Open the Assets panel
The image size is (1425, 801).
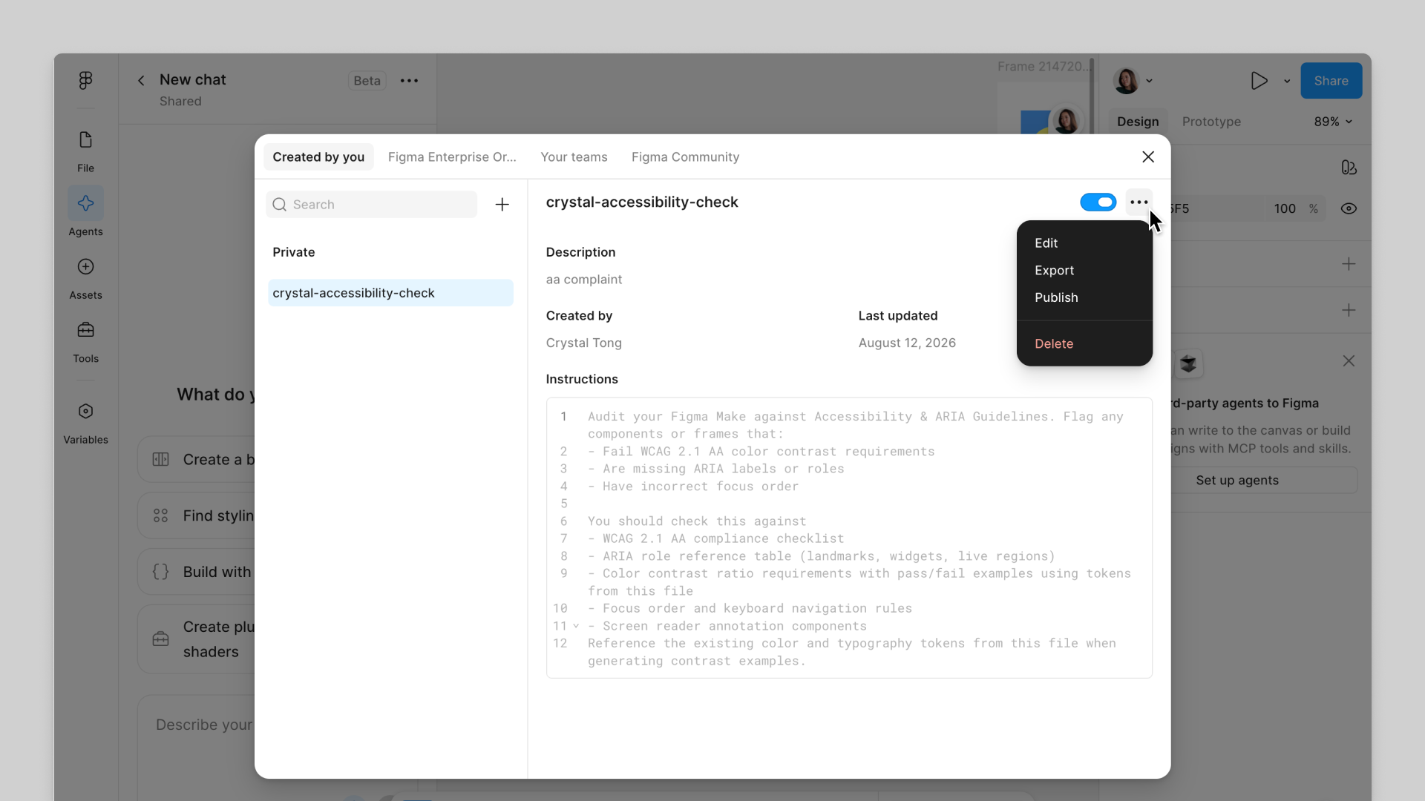pos(85,278)
